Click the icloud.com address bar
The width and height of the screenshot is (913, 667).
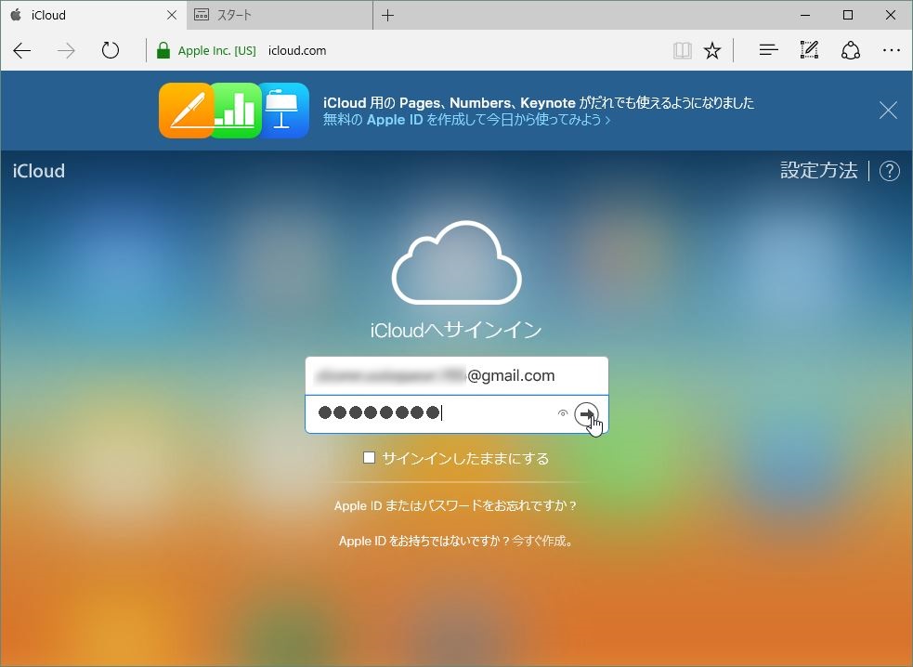tap(297, 51)
